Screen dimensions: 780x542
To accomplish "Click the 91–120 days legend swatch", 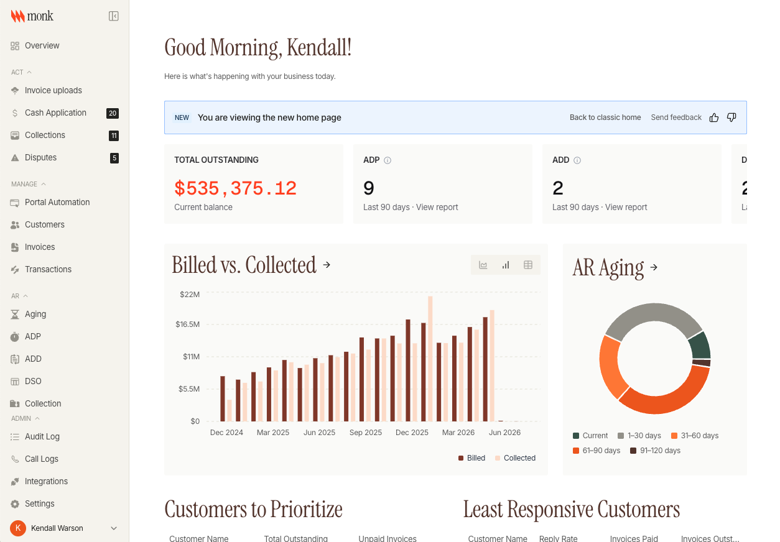I will coord(633,451).
